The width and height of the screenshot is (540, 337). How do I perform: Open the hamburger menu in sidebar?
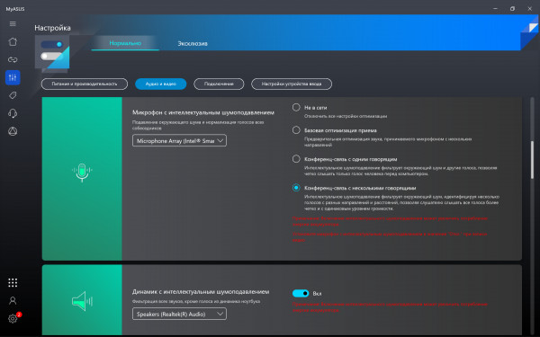[13, 23]
